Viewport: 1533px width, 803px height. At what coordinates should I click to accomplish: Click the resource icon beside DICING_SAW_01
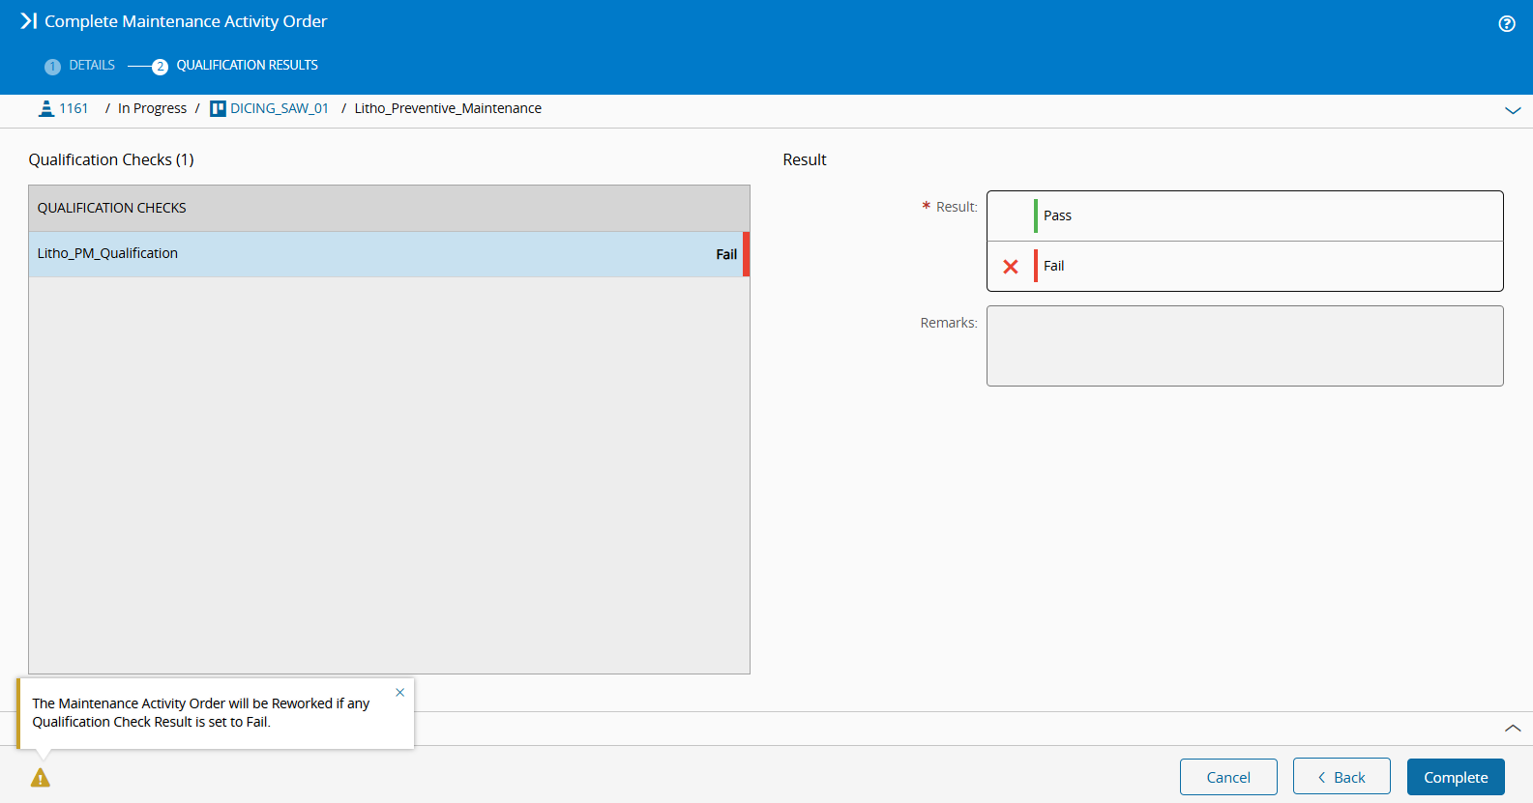(x=218, y=108)
